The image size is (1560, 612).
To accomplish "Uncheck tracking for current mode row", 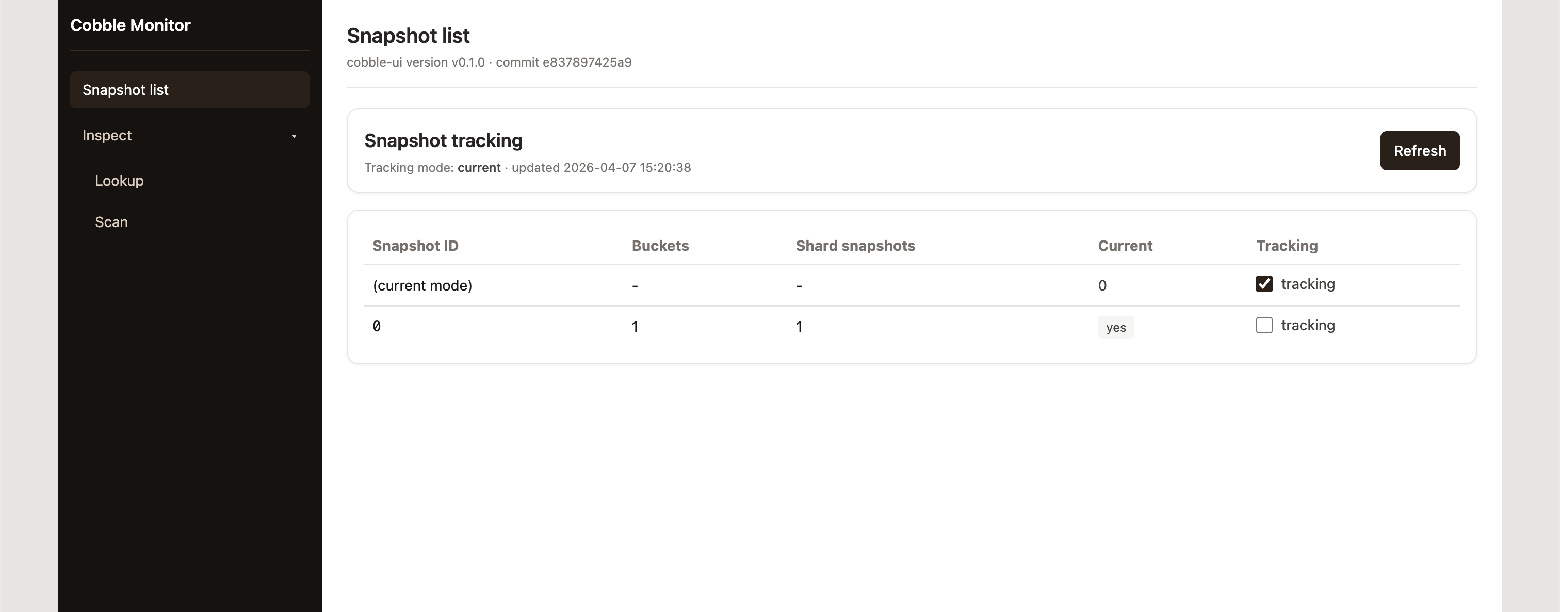I will (1264, 284).
